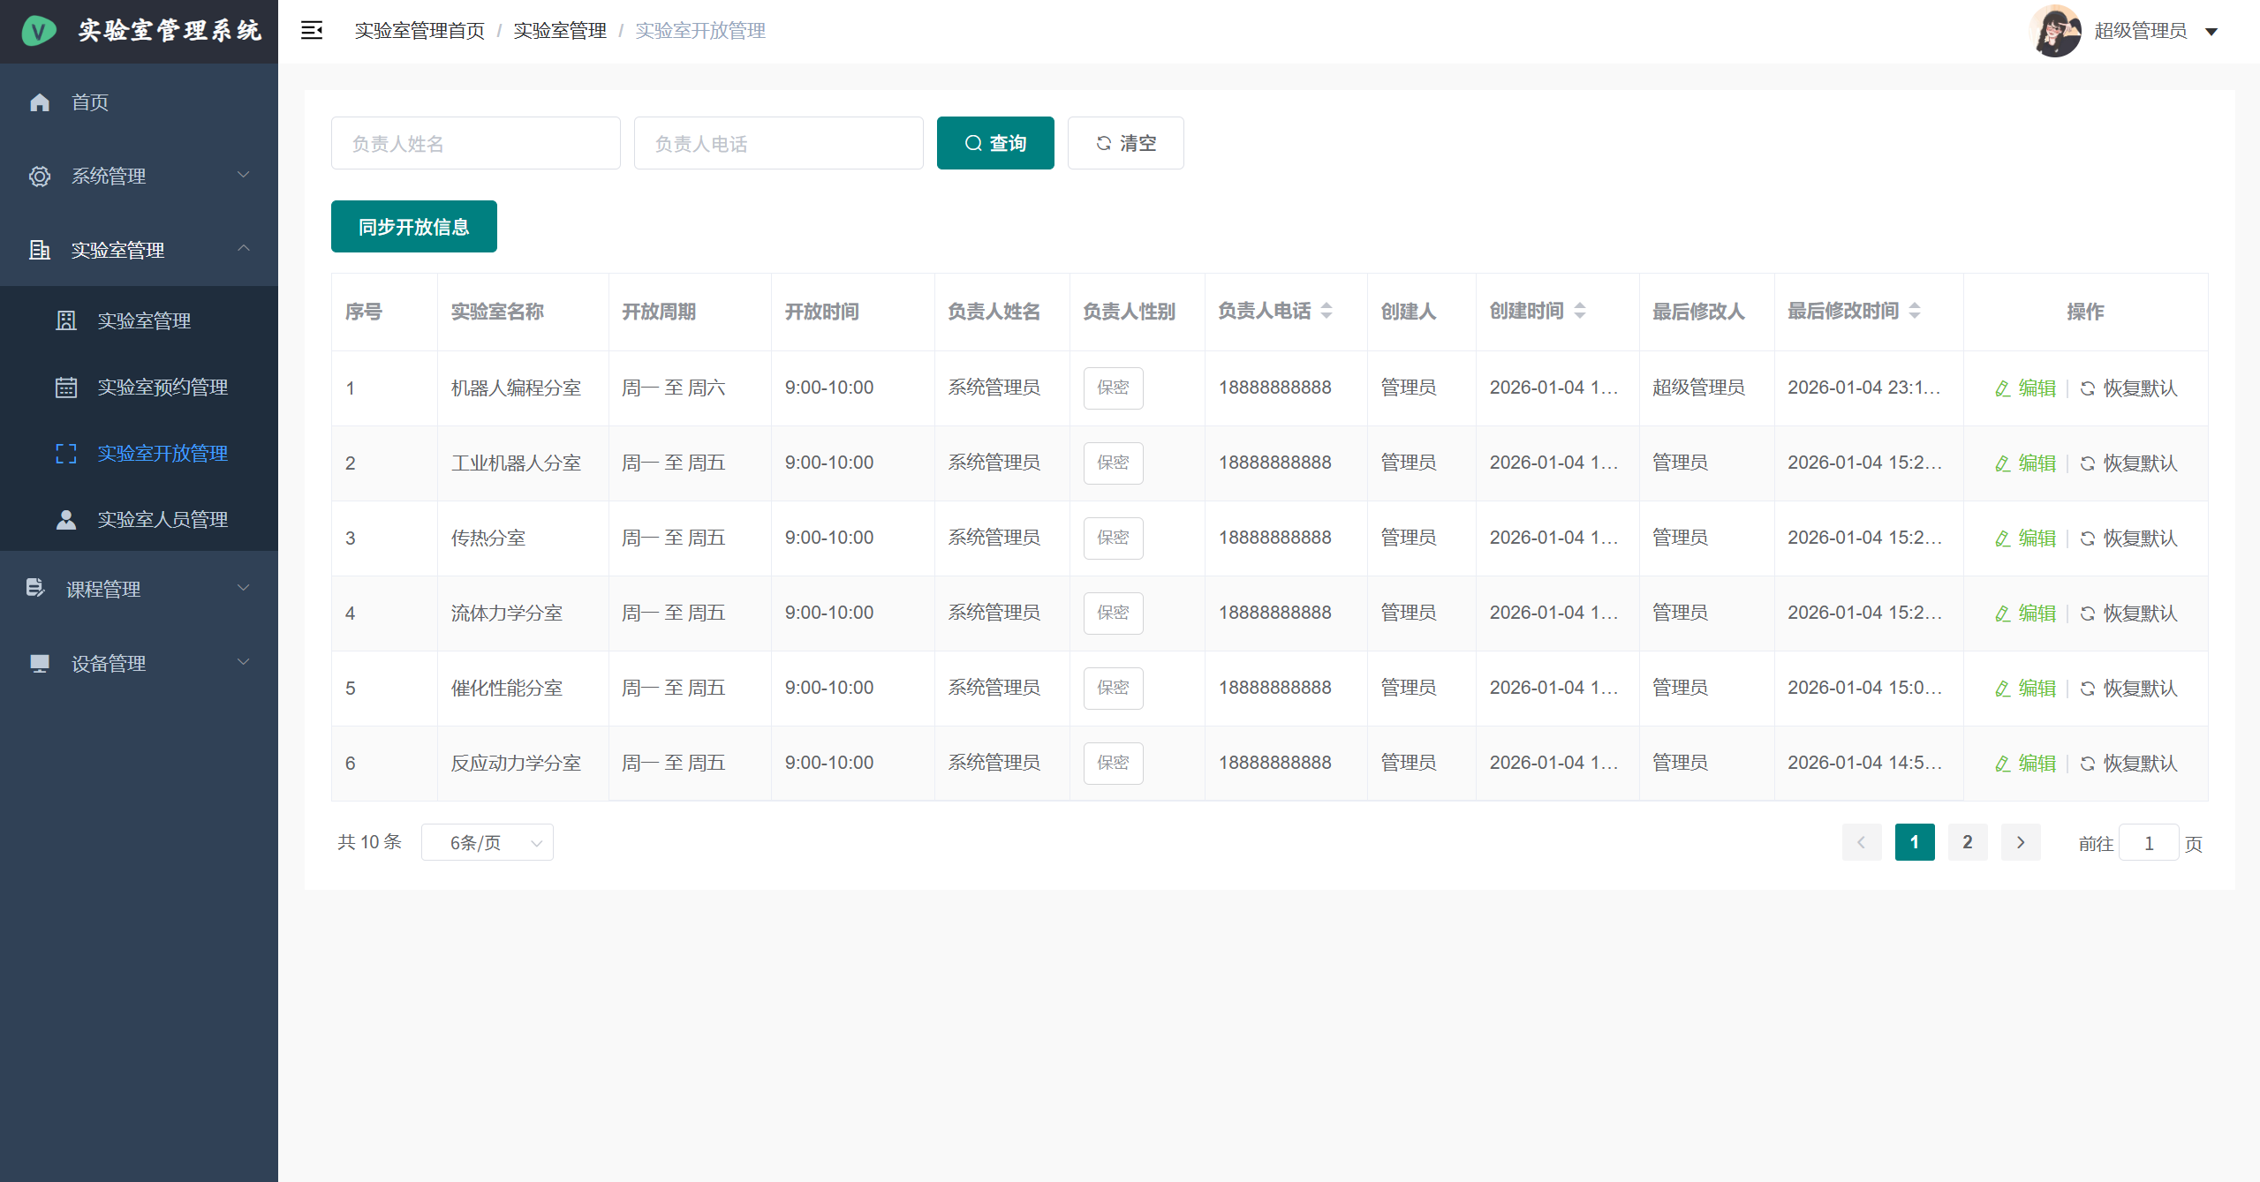Click the 查询 search button
This screenshot has width=2260, height=1182.
[995, 143]
